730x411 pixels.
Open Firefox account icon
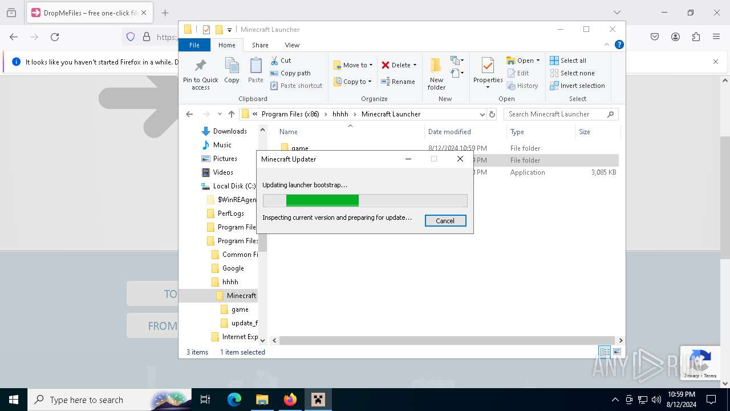coord(675,37)
